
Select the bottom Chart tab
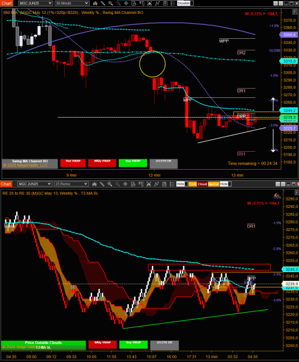click(6, 184)
